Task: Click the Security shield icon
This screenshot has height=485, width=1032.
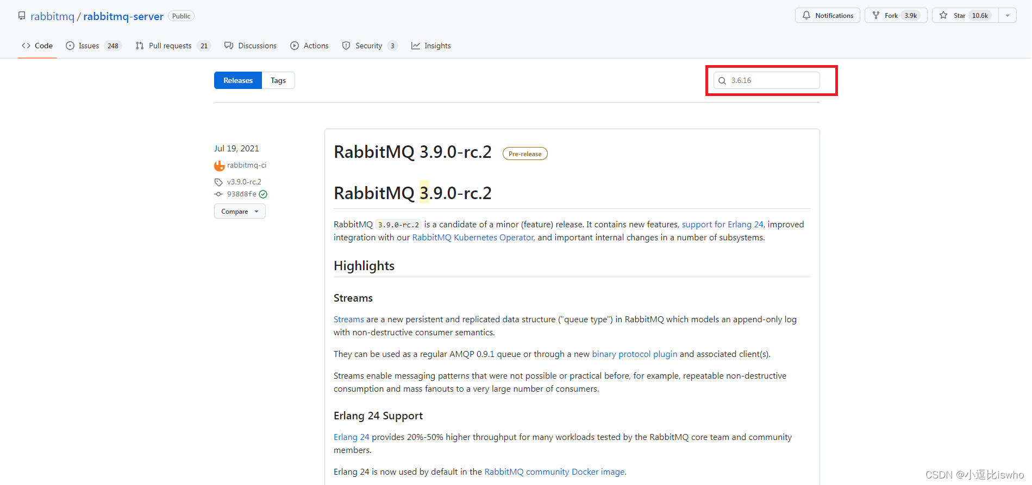Action: coord(346,46)
